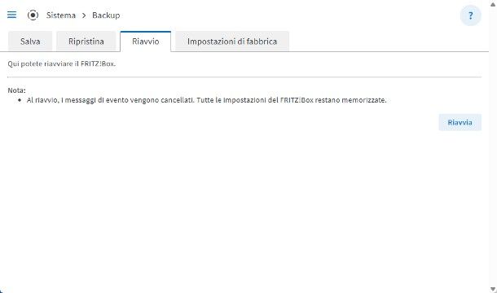
Task: Open the Impostazioni di fabbrica tab
Action: pos(232,42)
